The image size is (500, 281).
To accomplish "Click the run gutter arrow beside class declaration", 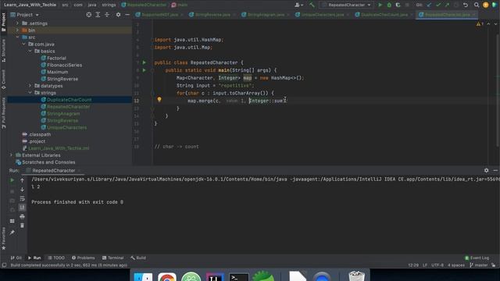I will pos(144,62).
